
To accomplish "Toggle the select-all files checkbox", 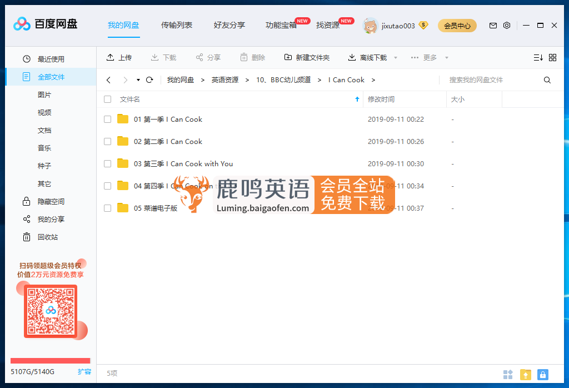I will pos(107,99).
